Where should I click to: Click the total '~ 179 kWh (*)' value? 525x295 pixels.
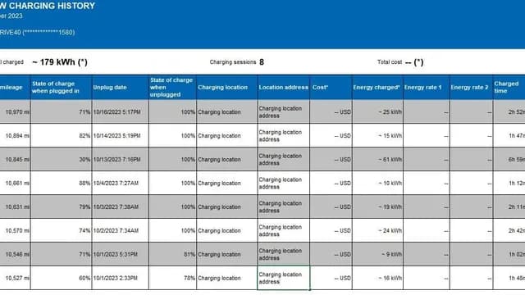pyautogui.click(x=60, y=62)
